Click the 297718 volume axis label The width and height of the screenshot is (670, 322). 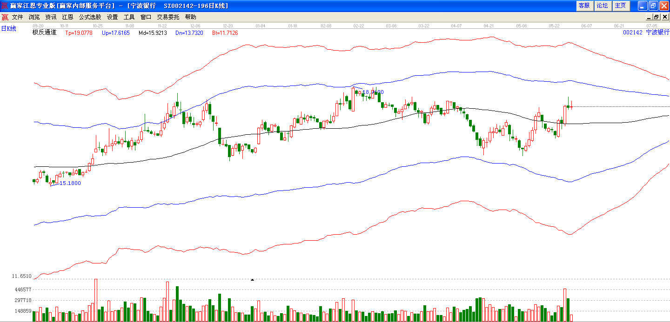click(x=22, y=300)
